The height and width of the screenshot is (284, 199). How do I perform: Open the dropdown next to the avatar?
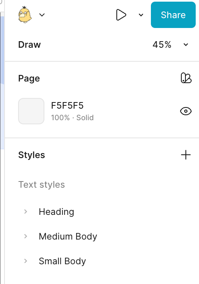[x=42, y=15]
